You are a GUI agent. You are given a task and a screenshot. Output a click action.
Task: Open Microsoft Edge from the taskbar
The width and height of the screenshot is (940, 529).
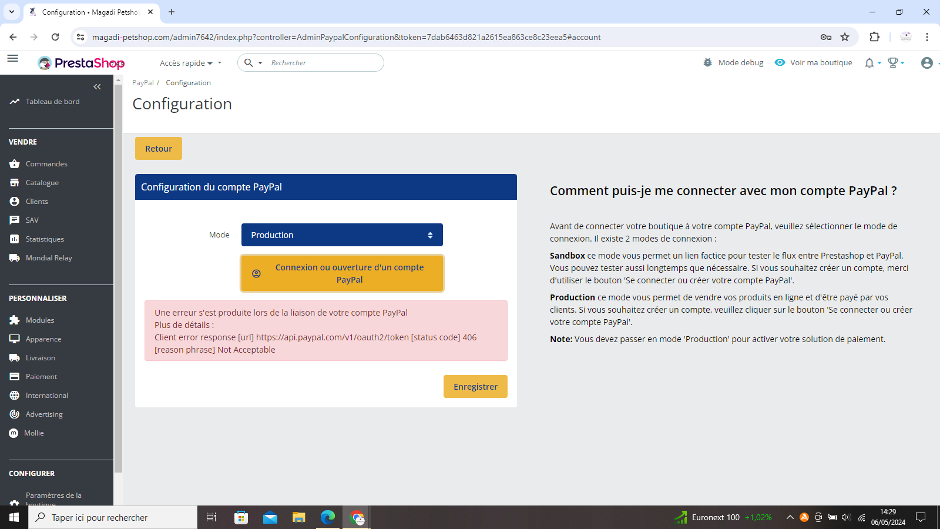coord(328,517)
